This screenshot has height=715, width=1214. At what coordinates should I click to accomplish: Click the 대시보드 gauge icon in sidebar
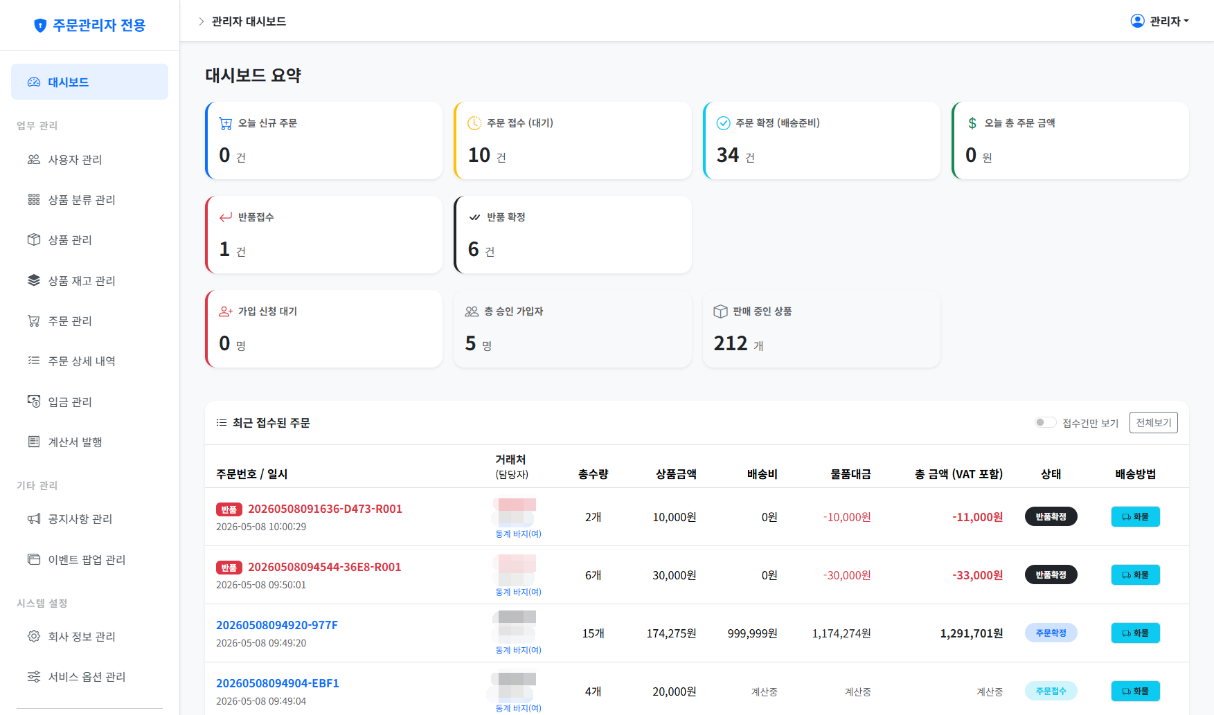(x=34, y=82)
